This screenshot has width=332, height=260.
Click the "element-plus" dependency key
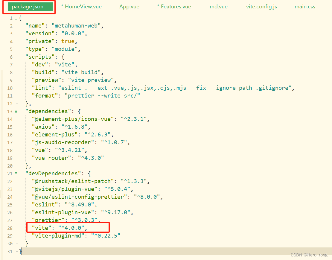pos(55,135)
